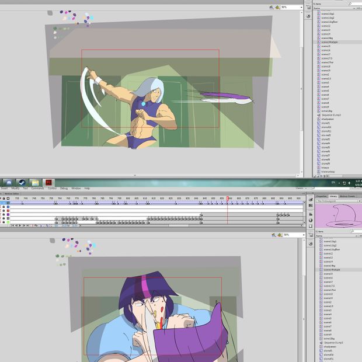This screenshot has height=362, width=362.
Task: Open the workspace switcher dropdown
Action: click(301, 189)
